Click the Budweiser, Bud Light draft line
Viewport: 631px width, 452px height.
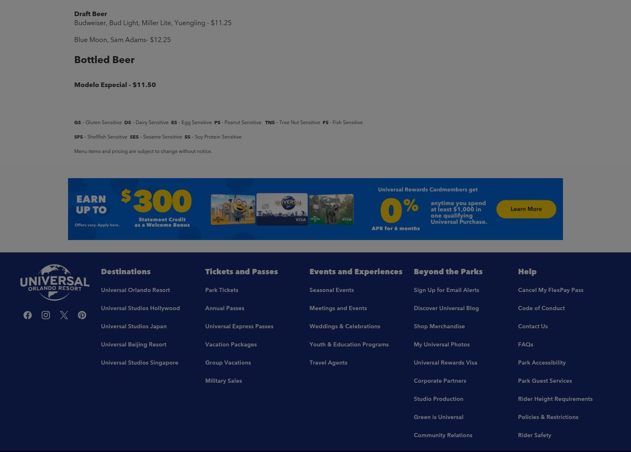(x=153, y=23)
